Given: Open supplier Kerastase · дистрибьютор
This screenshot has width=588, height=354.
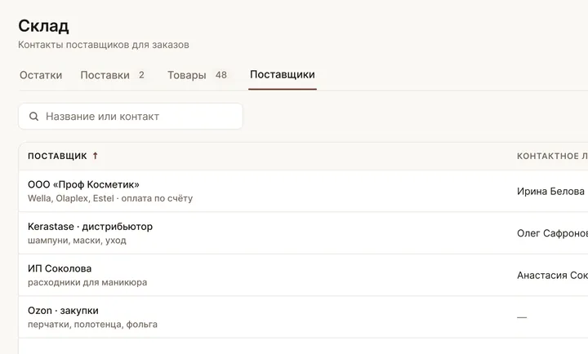Looking at the screenshot, I should [90, 227].
